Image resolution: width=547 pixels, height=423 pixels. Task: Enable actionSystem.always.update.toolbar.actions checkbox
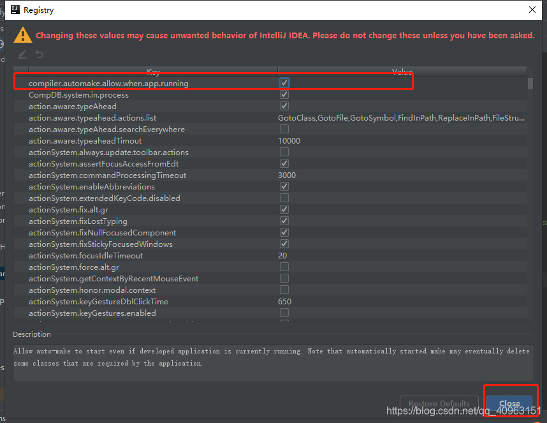pos(284,152)
